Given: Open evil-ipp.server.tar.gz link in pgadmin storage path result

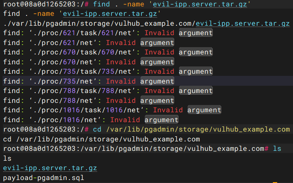Looking at the screenshot, I should point(242,24).
